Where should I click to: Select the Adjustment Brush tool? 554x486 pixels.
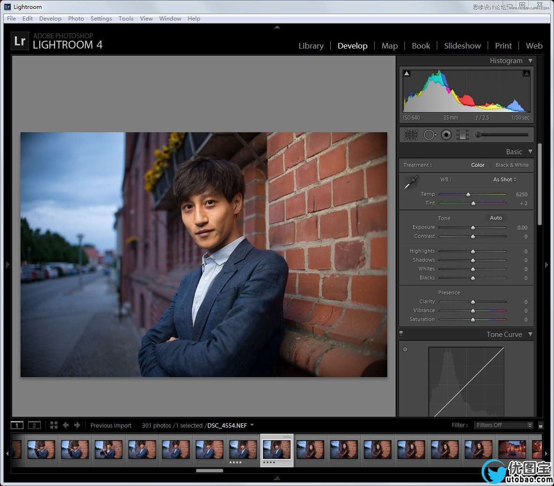pyautogui.click(x=501, y=135)
